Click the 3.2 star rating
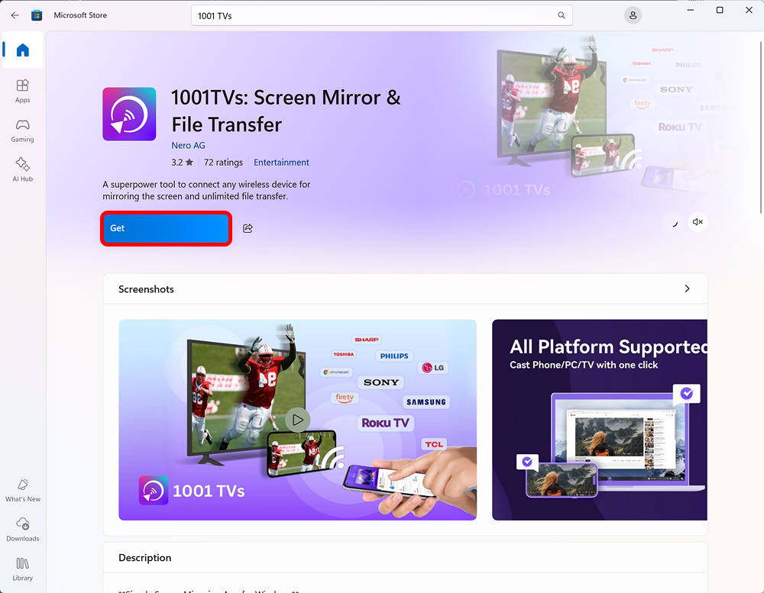This screenshot has height=593, width=764. 183,163
